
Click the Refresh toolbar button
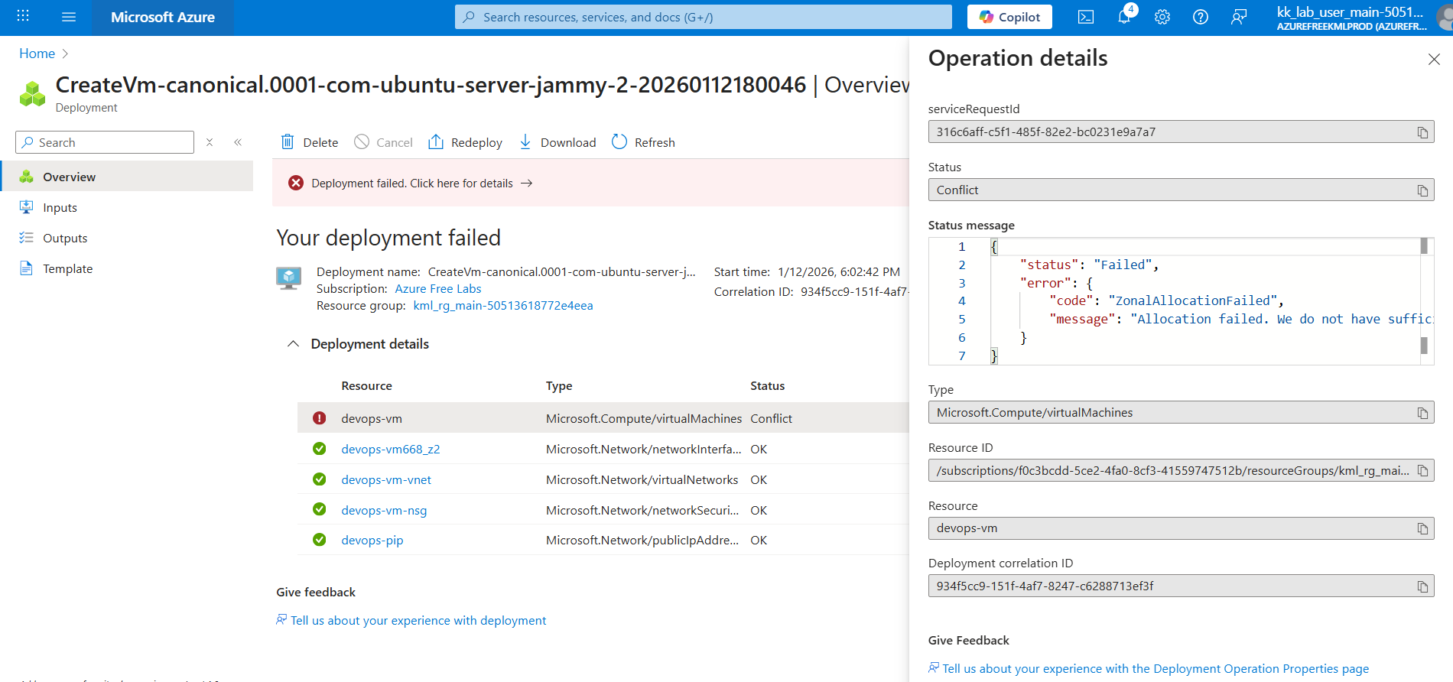coord(644,142)
